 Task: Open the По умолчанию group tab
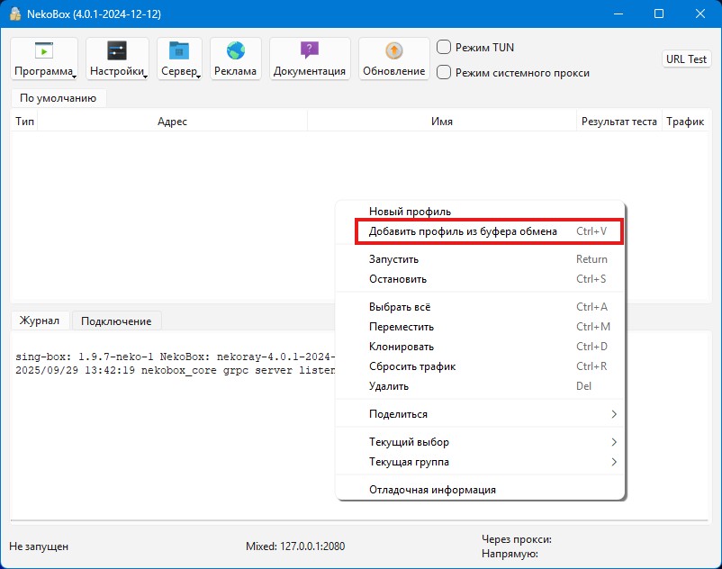[x=58, y=98]
